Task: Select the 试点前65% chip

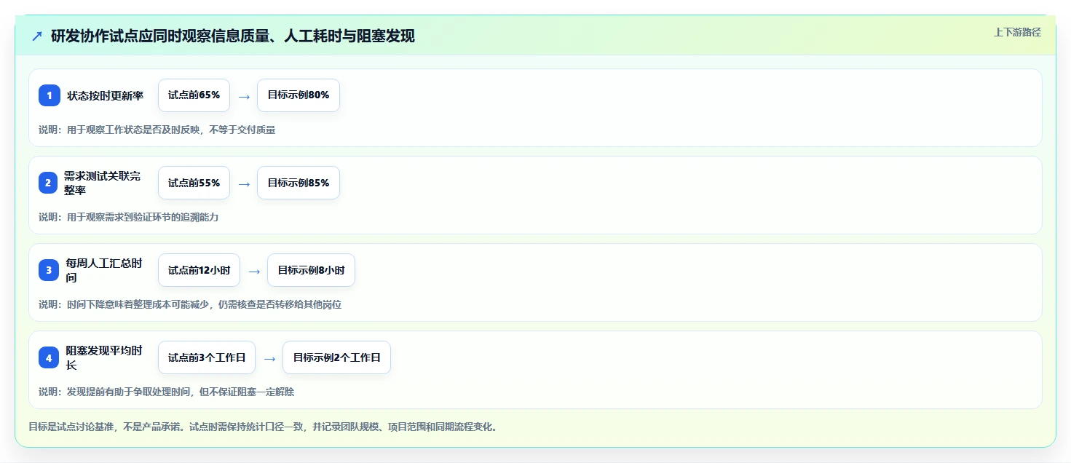Action: point(194,95)
